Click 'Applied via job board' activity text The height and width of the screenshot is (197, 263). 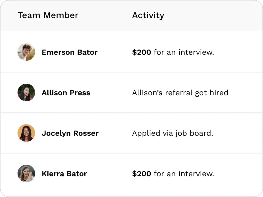tap(173, 134)
